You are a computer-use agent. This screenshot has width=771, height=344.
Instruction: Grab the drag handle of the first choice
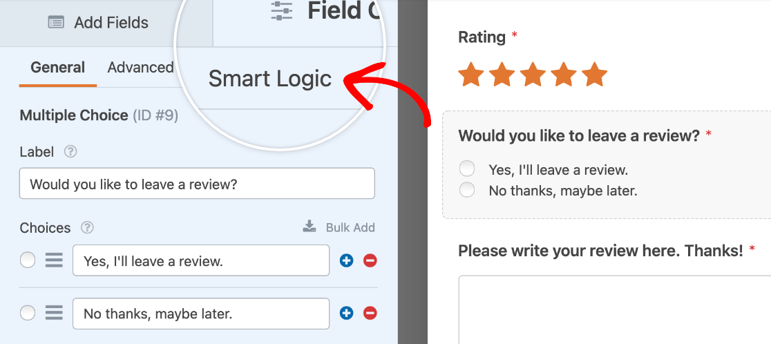click(x=54, y=260)
